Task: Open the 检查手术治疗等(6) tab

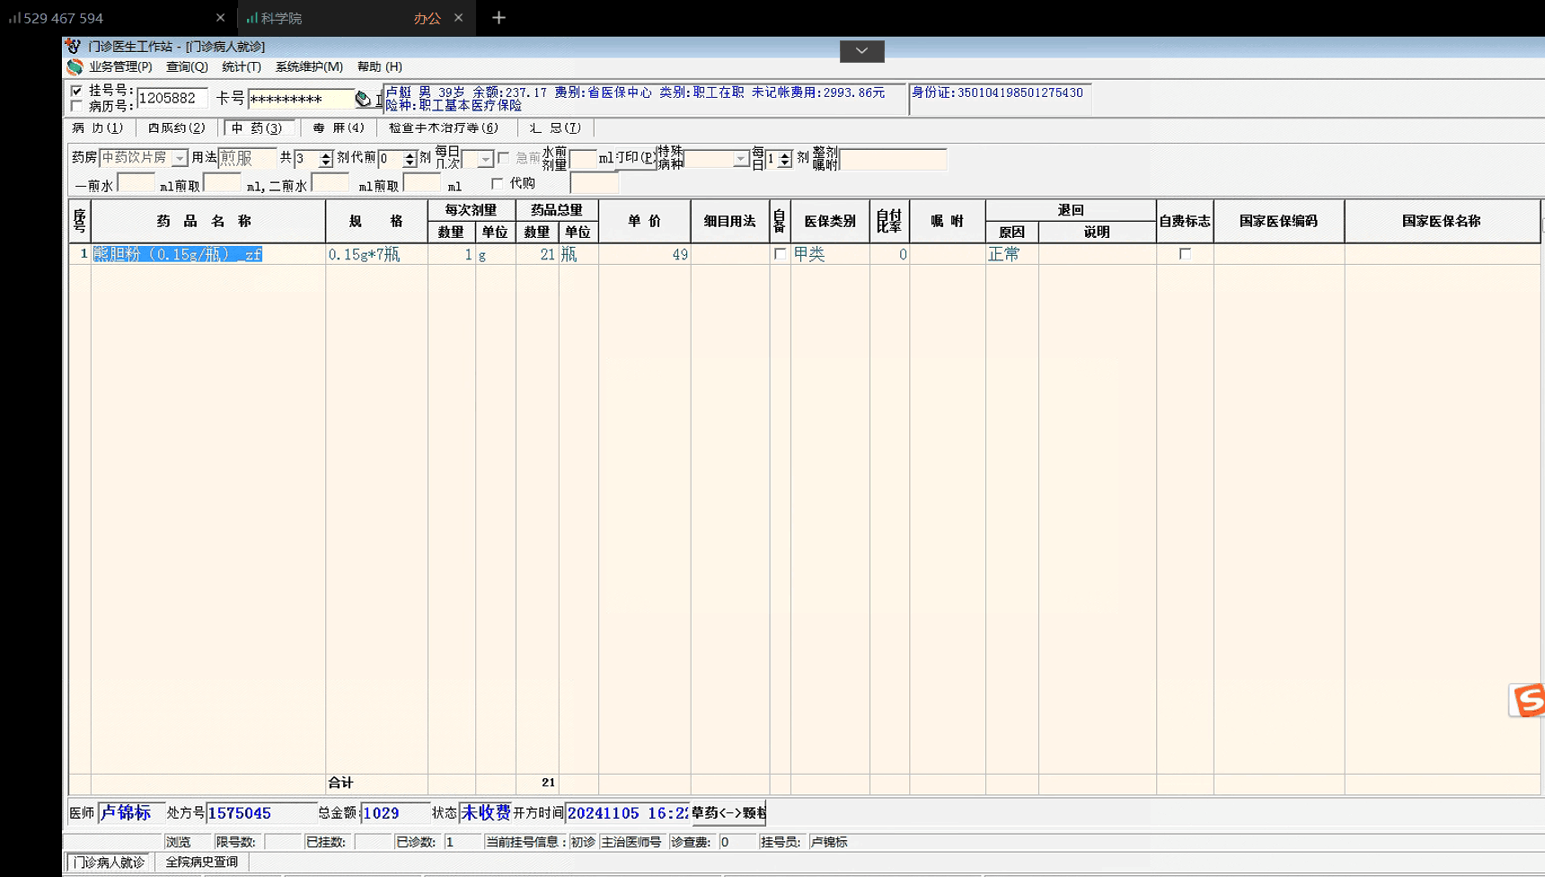Action: (x=444, y=128)
